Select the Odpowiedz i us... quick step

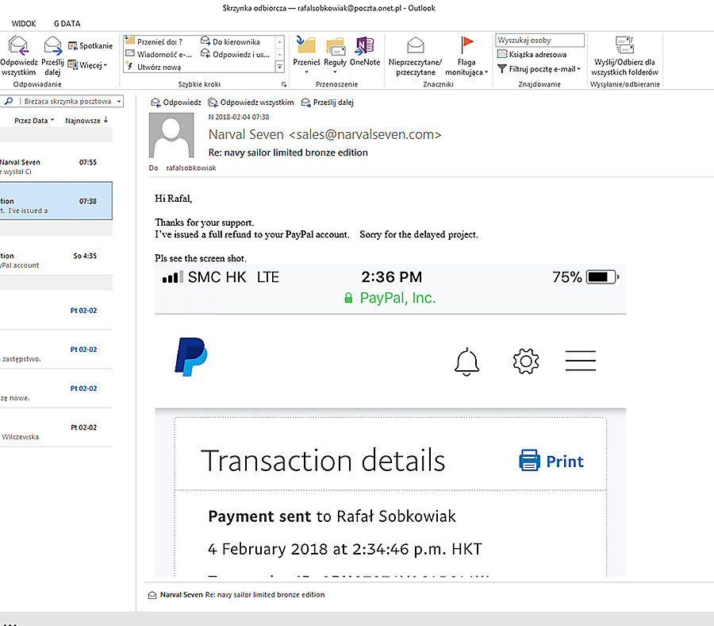click(236, 54)
